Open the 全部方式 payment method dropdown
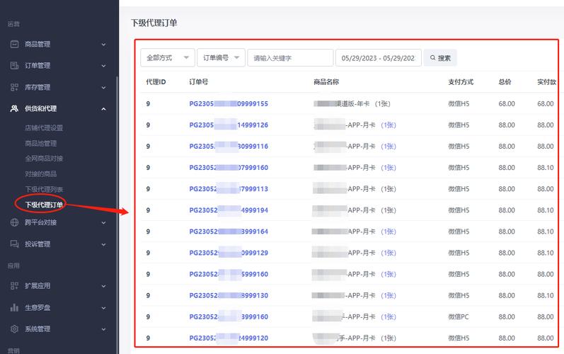 pos(168,57)
